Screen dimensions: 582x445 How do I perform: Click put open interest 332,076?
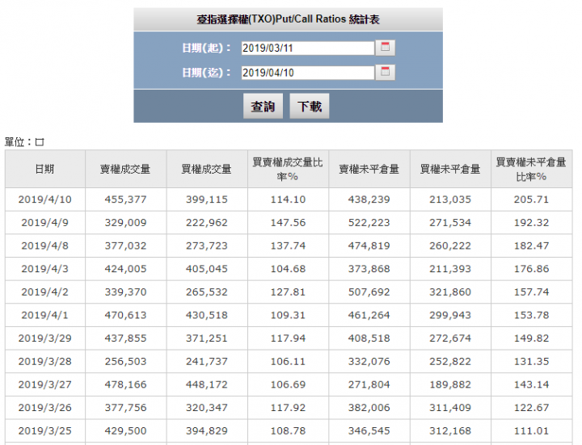point(369,362)
